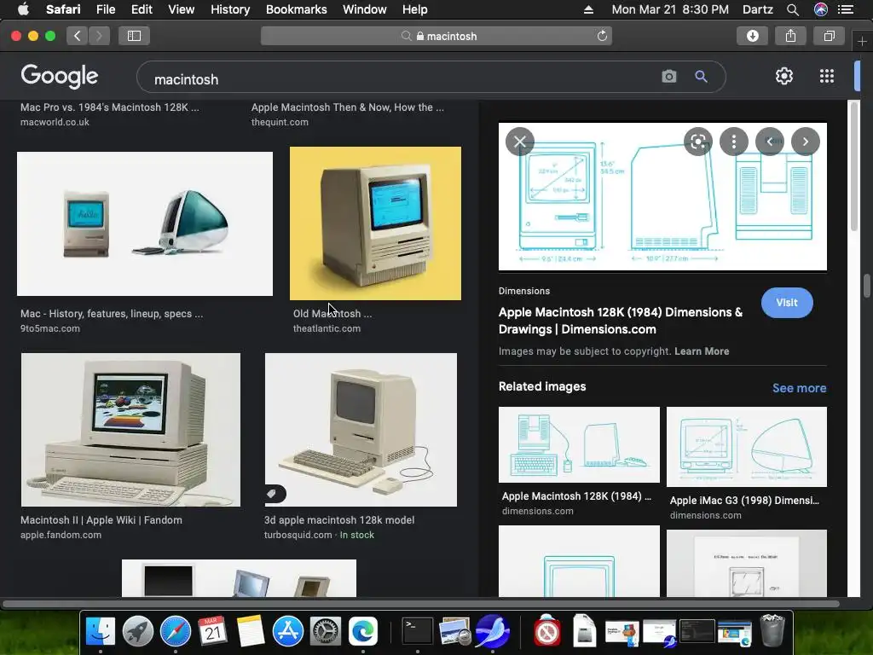This screenshot has height=655, width=873.
Task: Click the Google logo
Action: (x=59, y=76)
